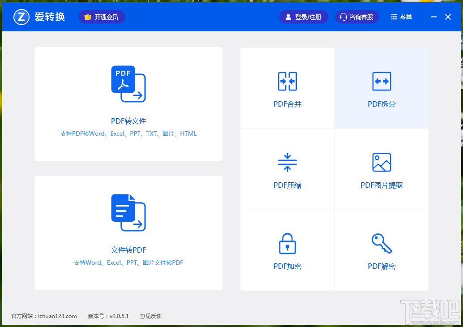
Task: Click the 意见反馈 feedback link
Action: pyautogui.click(x=151, y=316)
